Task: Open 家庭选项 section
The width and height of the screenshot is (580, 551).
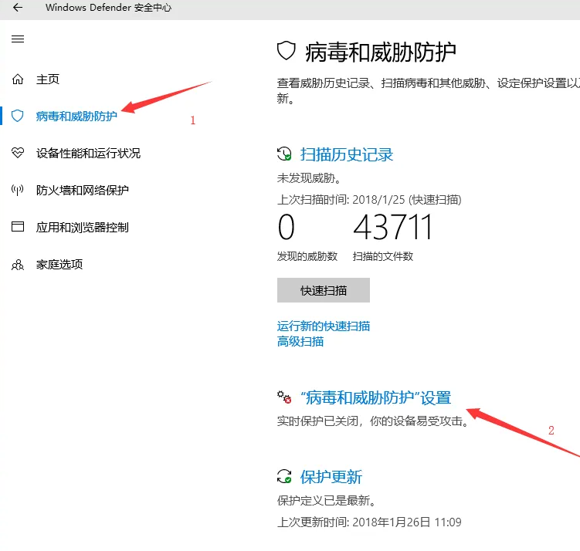Action: 59,264
